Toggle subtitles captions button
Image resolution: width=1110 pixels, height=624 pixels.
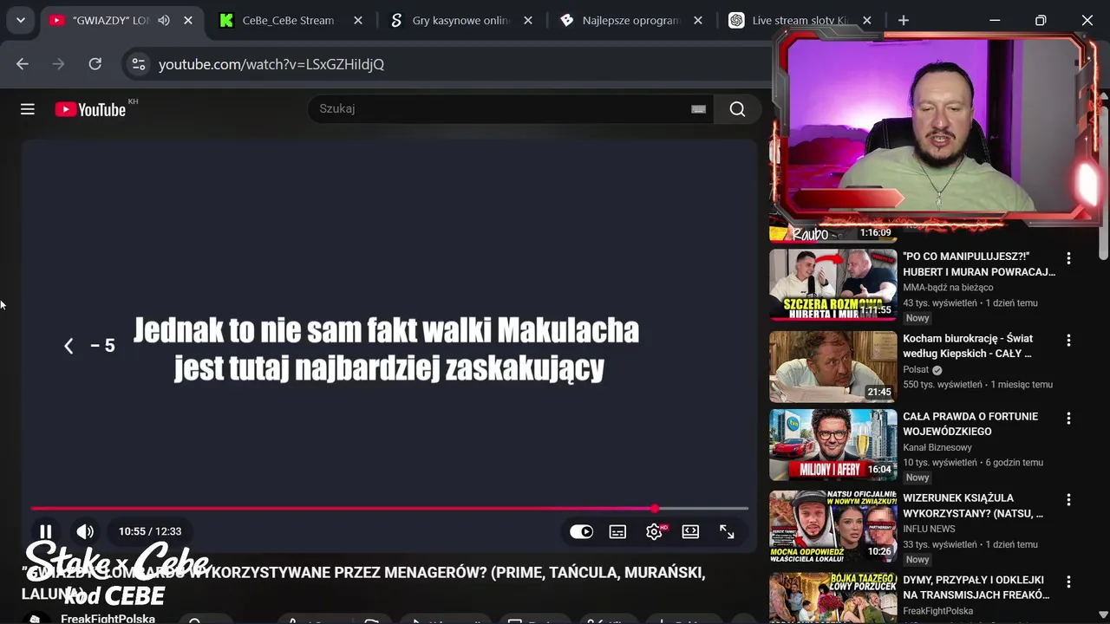pos(617,532)
